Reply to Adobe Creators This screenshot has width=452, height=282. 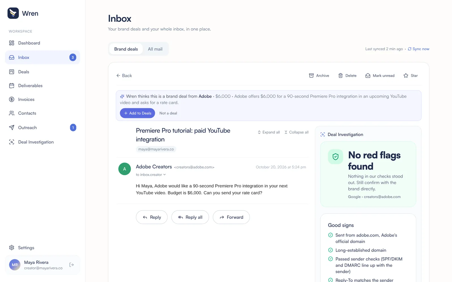point(152,217)
